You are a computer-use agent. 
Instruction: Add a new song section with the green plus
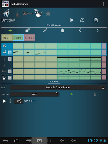coord(10,30)
